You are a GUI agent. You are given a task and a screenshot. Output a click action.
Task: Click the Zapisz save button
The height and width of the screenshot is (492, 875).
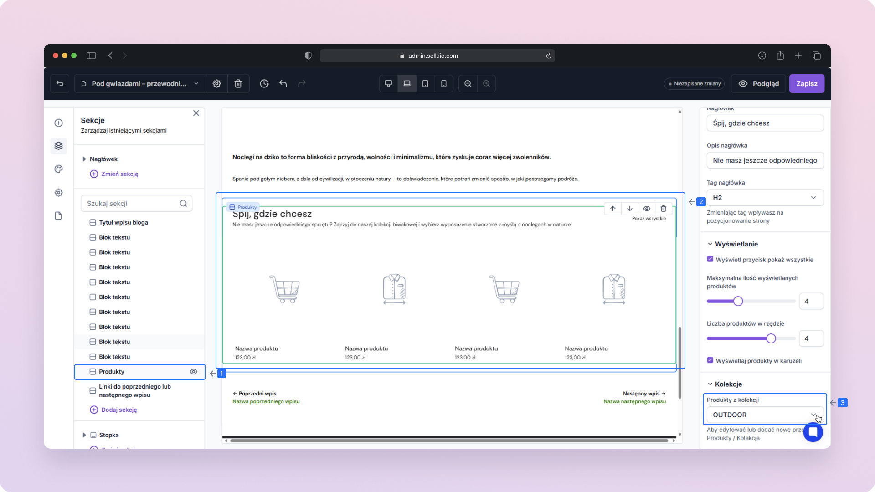[806, 83]
